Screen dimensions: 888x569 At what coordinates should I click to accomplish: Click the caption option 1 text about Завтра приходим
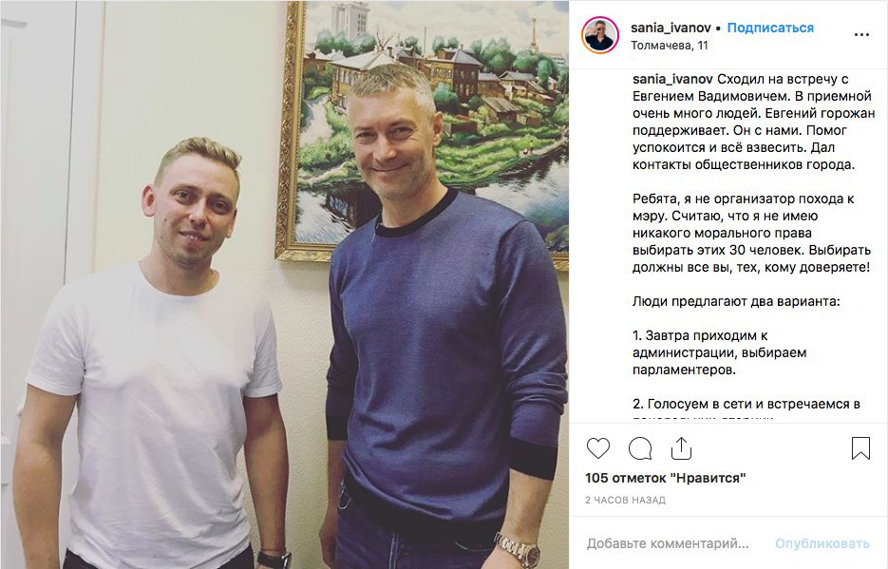(x=719, y=352)
